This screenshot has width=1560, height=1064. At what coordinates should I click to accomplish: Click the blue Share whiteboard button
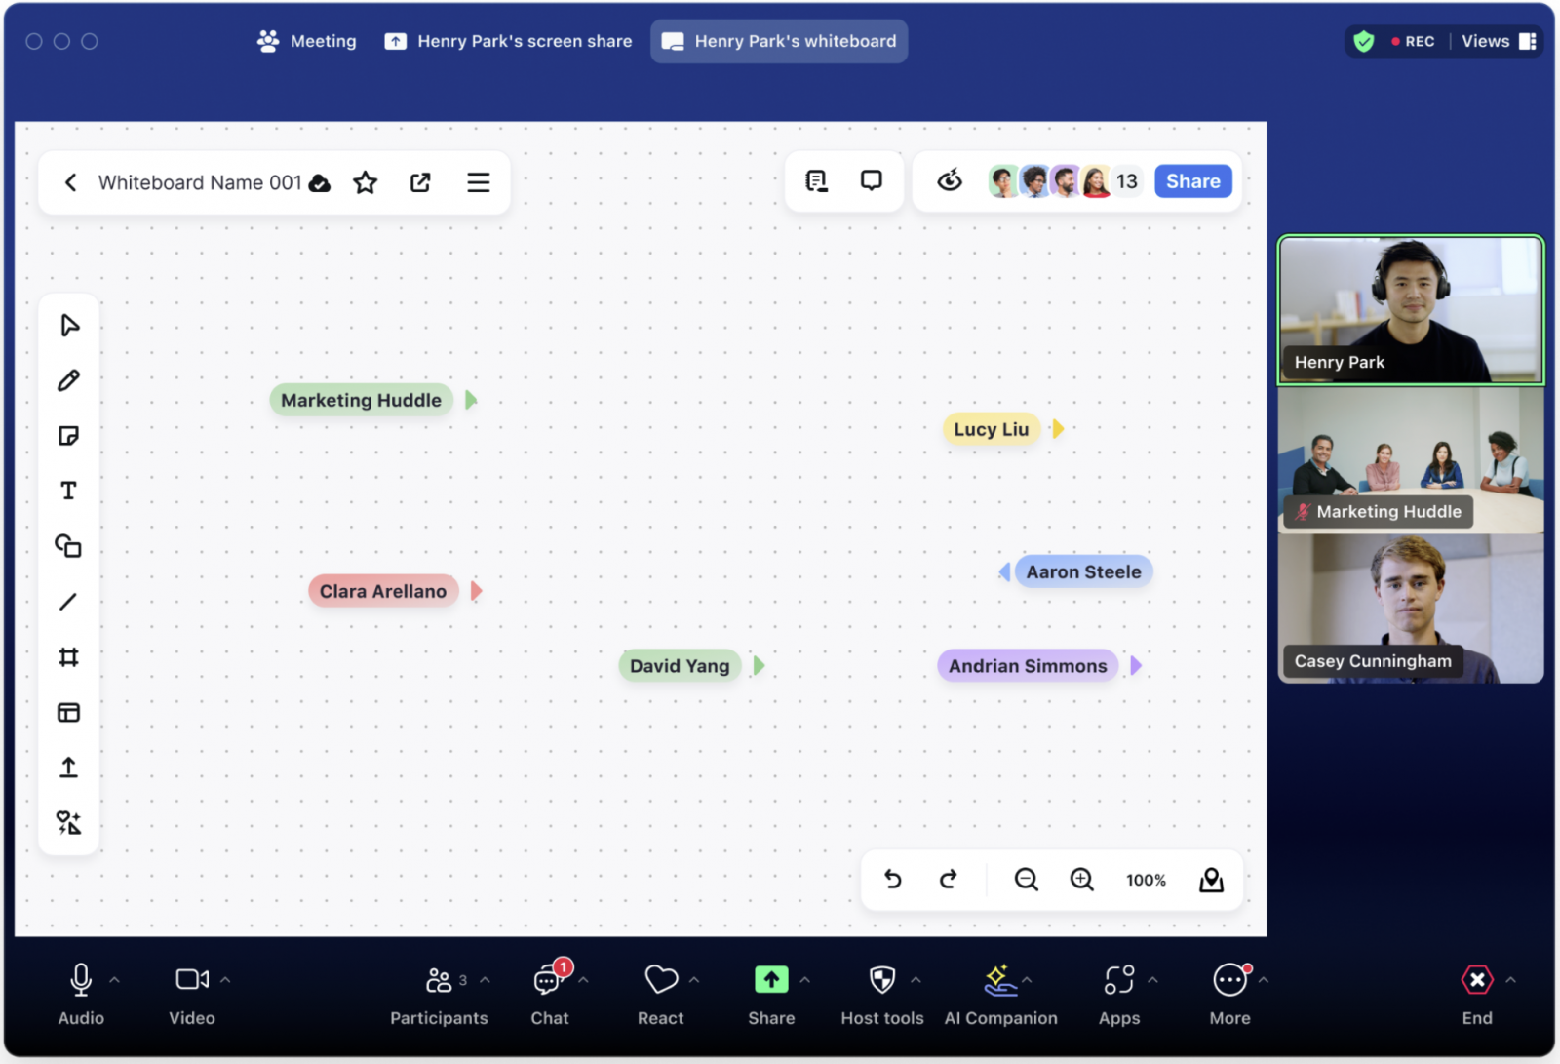(x=1192, y=181)
